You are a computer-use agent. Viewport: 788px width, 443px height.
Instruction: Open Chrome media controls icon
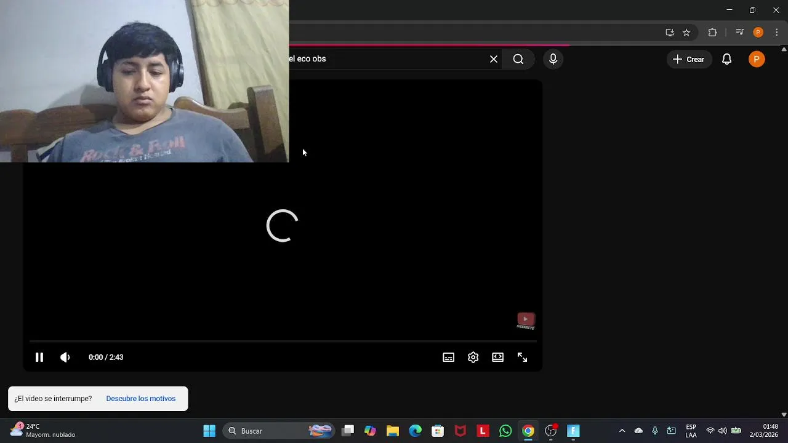(740, 33)
